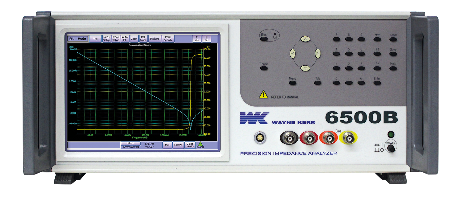The image size is (464, 205).
Task: Push the down arrow navigation key
Action: pyautogui.click(x=305, y=68)
